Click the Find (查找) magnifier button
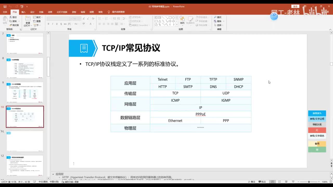 [x=217, y=17]
